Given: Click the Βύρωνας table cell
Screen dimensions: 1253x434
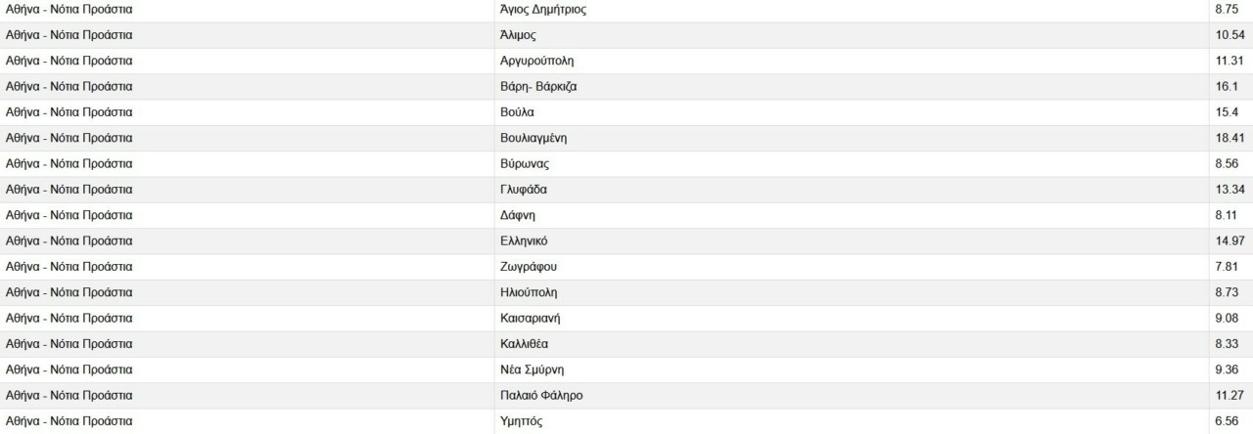Looking at the screenshot, I should (525, 163).
